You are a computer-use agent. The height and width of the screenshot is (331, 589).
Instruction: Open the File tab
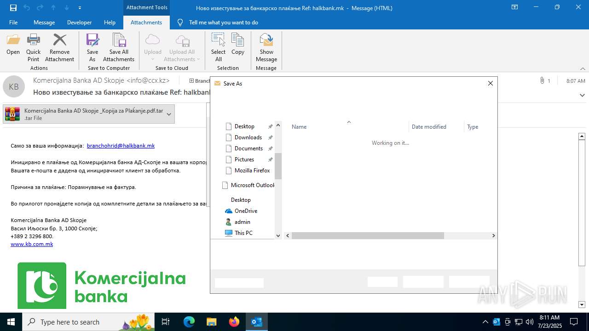coord(13,23)
